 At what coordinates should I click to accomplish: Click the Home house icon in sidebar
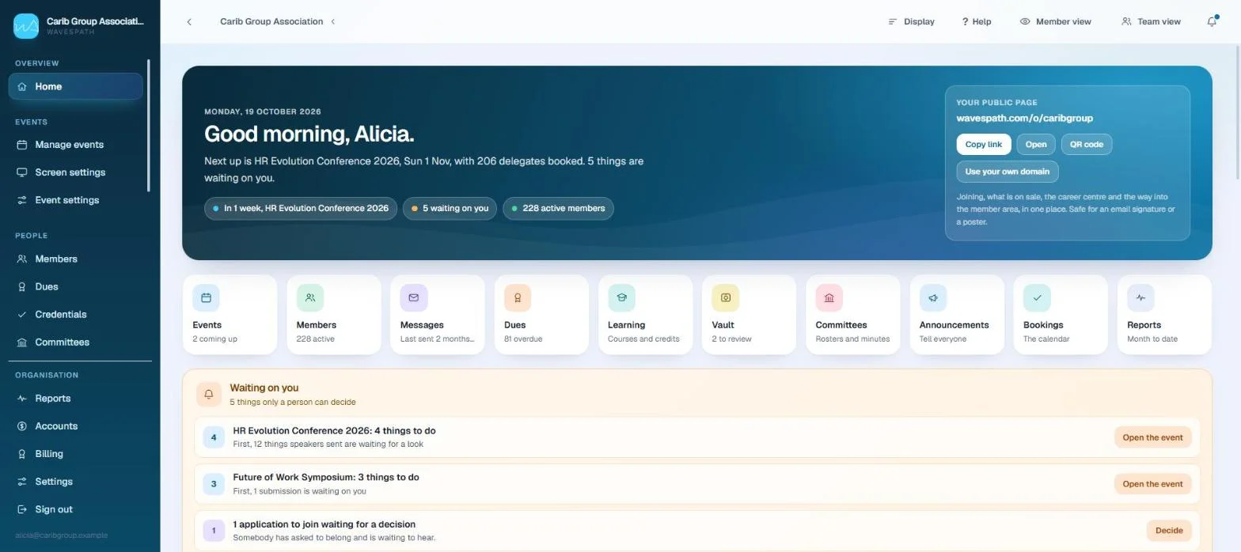22,87
